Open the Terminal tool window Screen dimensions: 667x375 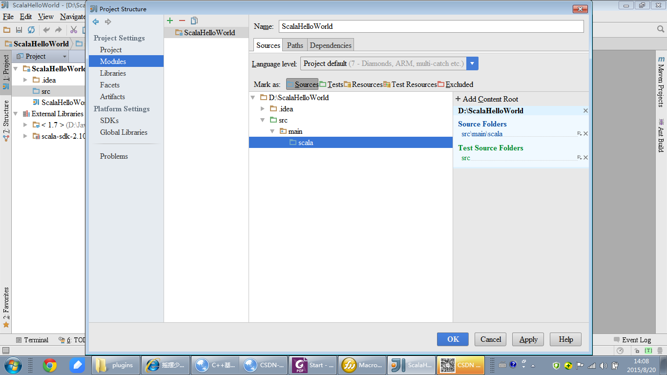[32, 340]
